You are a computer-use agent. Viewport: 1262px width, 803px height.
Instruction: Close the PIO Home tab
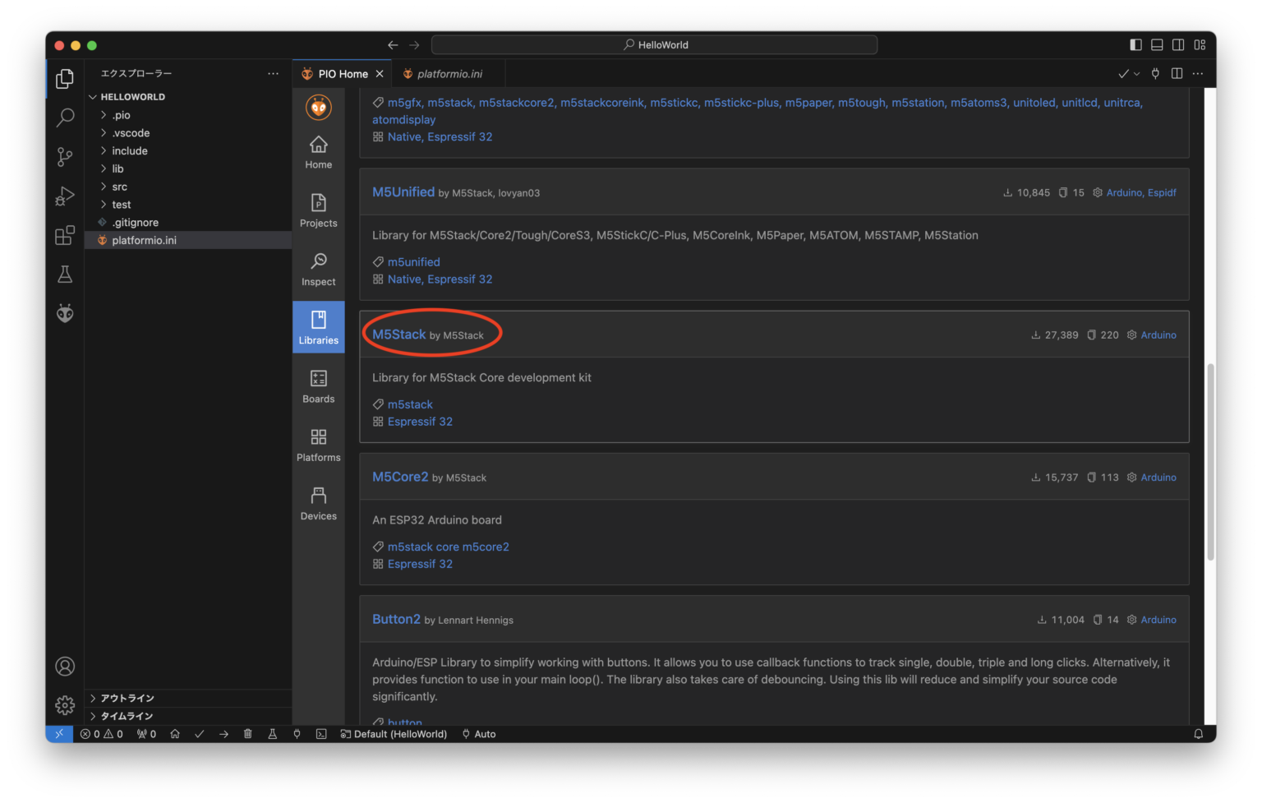point(380,73)
